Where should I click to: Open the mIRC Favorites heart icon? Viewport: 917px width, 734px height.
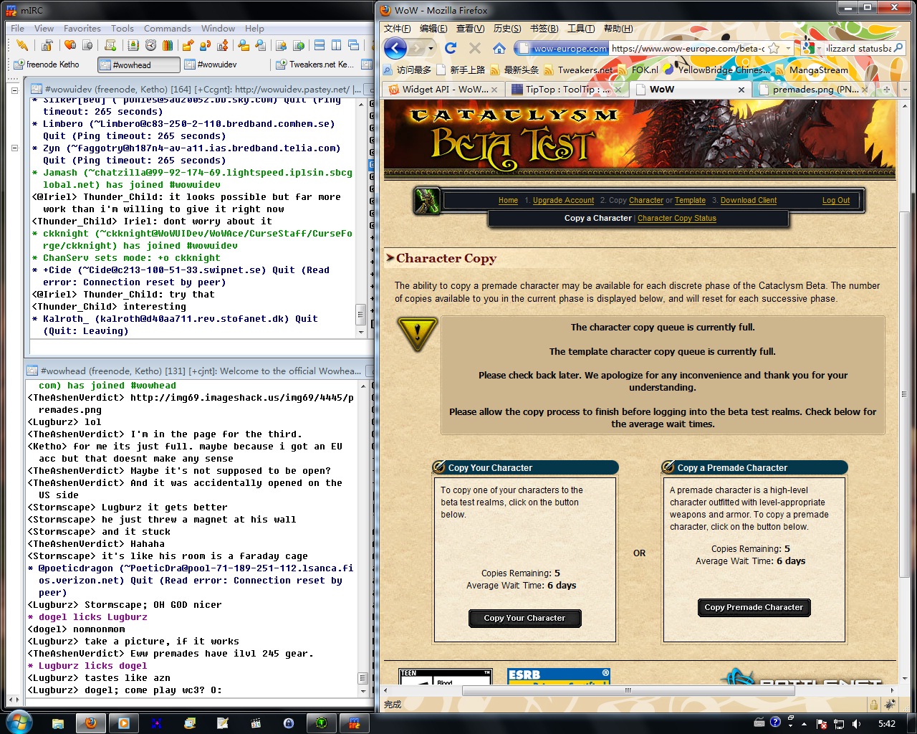tap(69, 46)
